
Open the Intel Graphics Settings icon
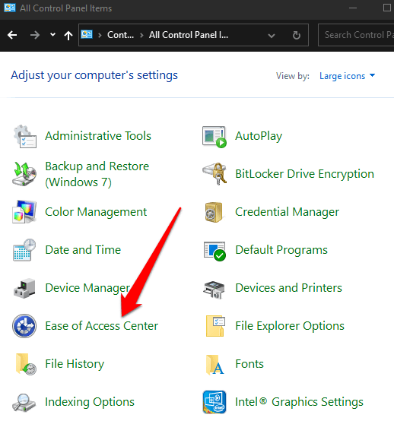(x=214, y=402)
